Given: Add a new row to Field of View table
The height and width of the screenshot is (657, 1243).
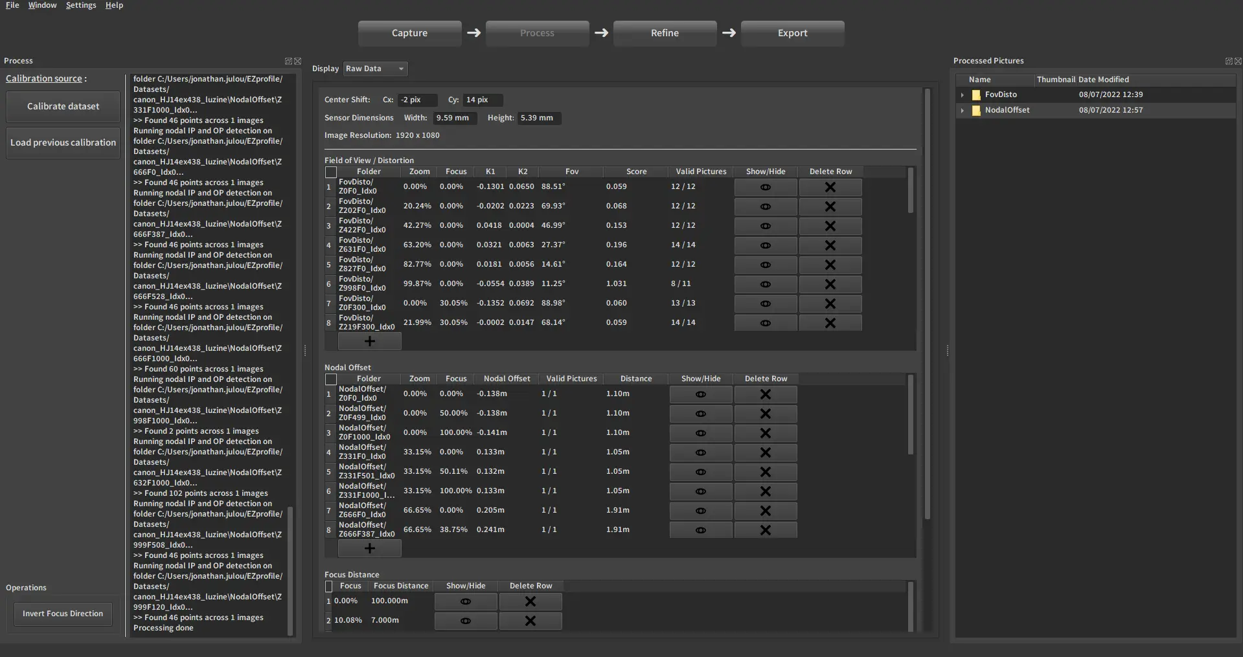Looking at the screenshot, I should 369,341.
